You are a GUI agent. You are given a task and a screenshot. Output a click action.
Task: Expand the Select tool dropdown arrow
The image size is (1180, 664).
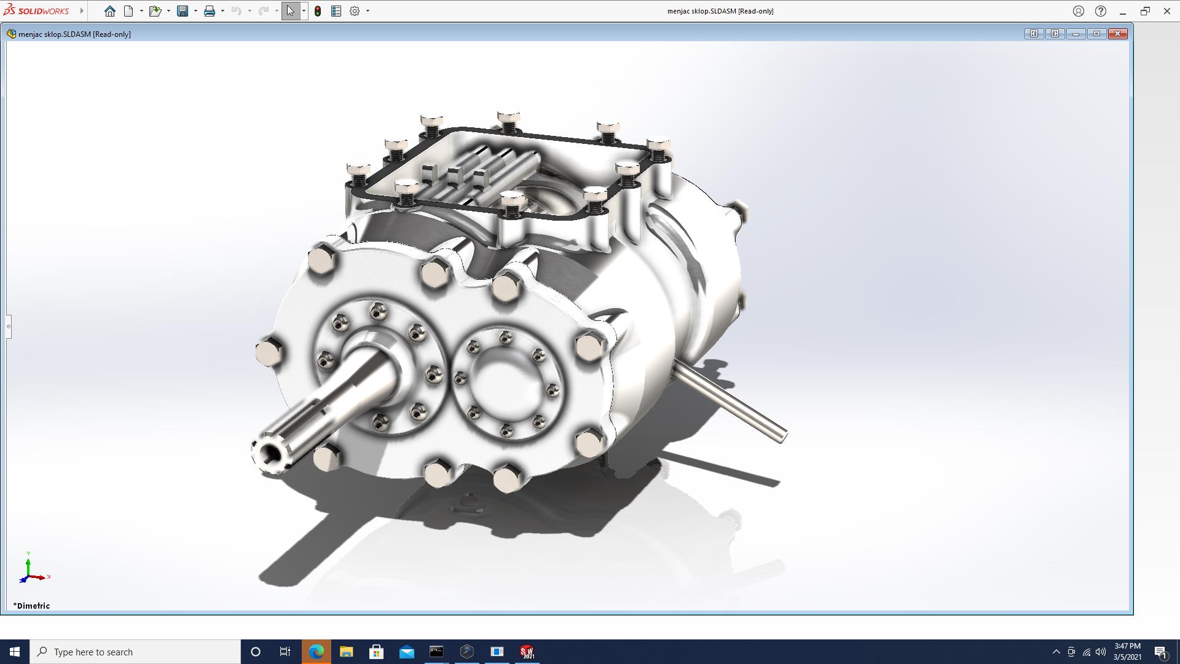(x=304, y=11)
